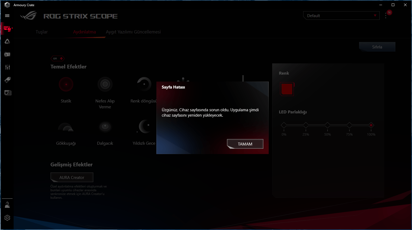Open the hamburger menu in the sidebar
This screenshot has width=412, height=230.
click(x=7, y=16)
